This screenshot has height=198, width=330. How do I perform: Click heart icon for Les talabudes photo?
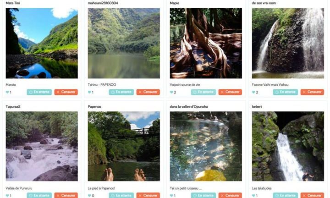coord(253,196)
